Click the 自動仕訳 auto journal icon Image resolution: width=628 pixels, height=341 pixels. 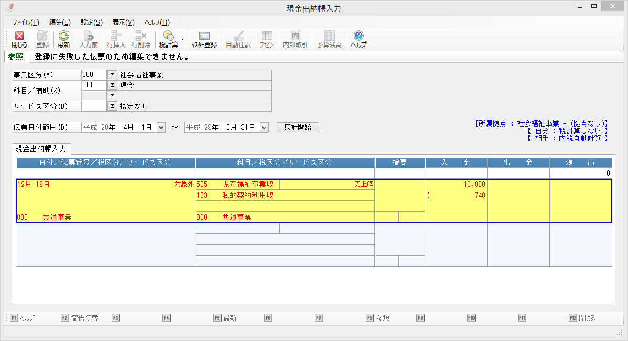(x=238, y=40)
